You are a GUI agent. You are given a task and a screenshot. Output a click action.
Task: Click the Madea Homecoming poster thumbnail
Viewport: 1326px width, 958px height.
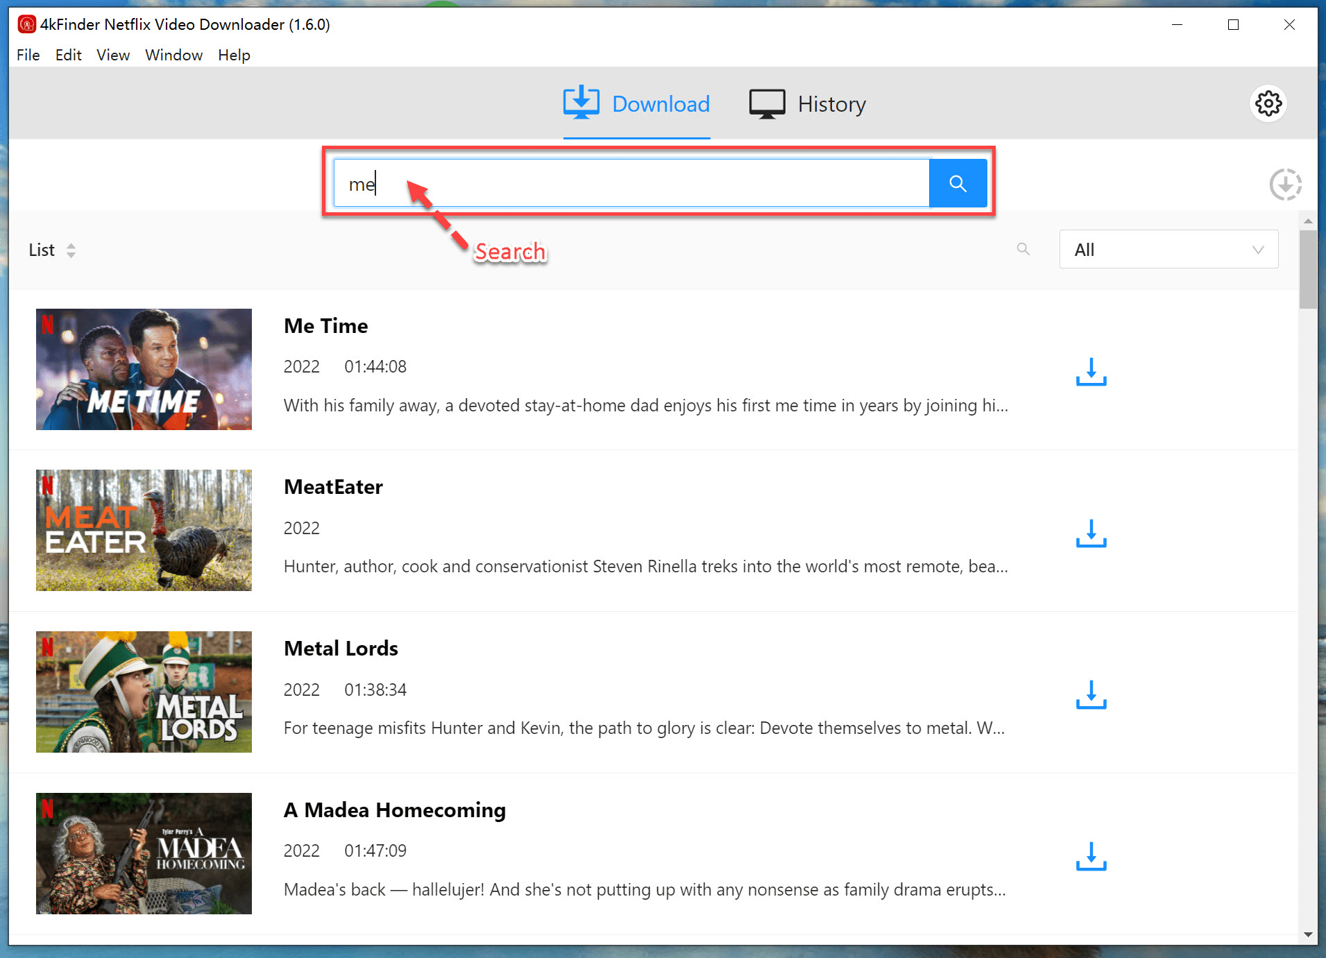click(144, 853)
